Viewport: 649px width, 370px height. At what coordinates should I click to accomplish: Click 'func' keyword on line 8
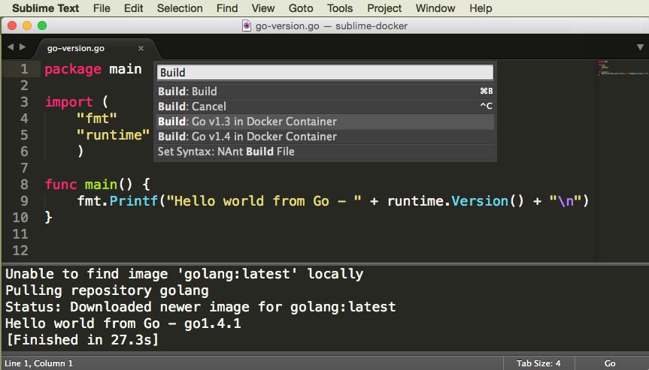(x=61, y=185)
